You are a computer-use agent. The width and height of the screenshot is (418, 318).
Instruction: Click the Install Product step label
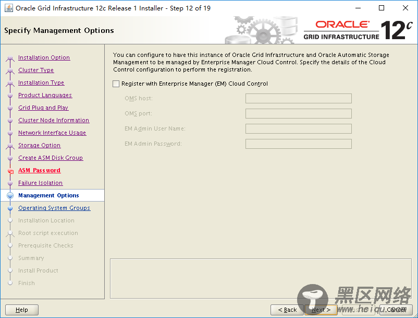[x=38, y=270]
